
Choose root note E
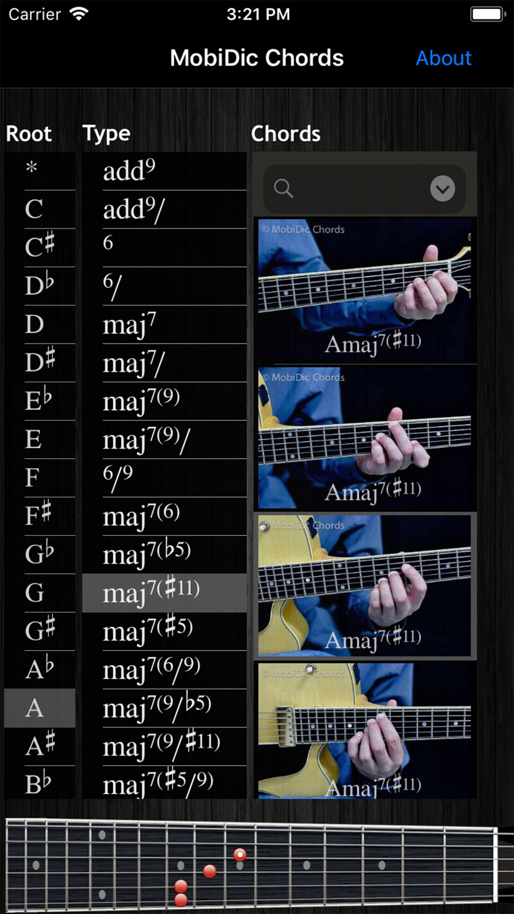click(40, 440)
